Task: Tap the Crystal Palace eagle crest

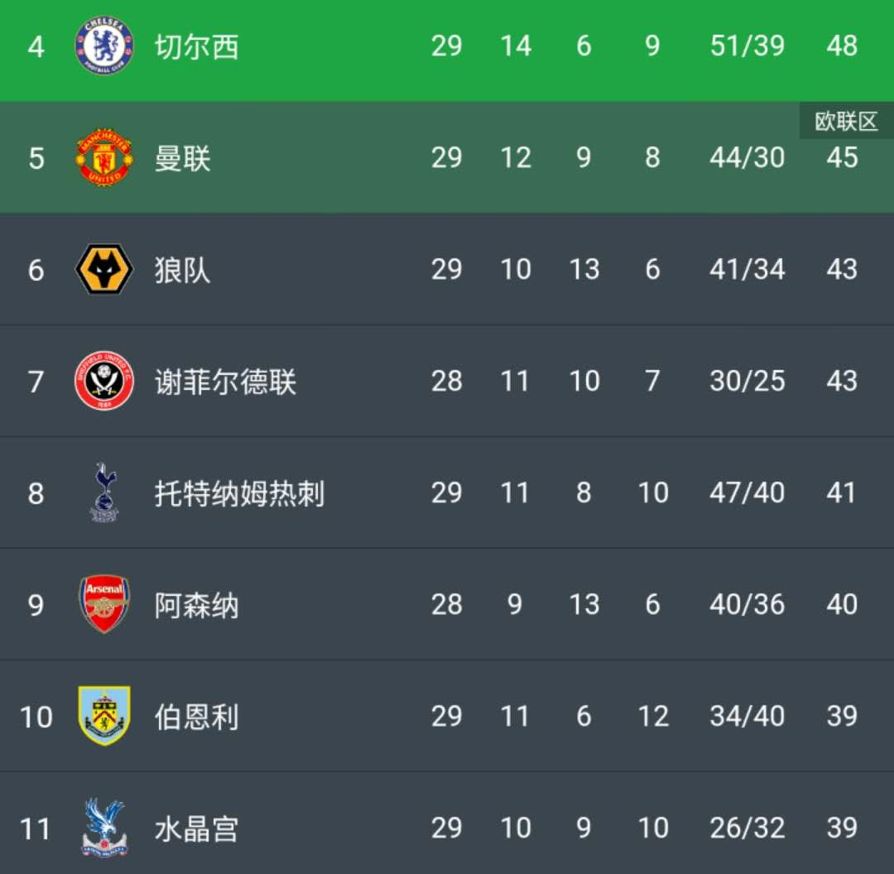Action: coord(104,828)
